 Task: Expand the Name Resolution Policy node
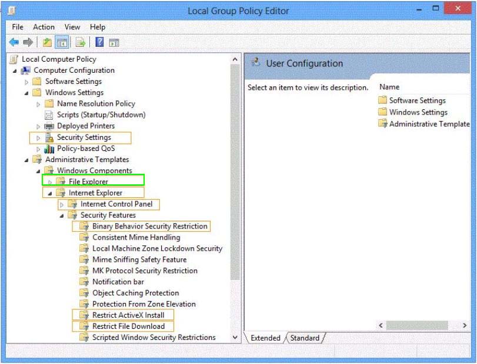[38, 104]
